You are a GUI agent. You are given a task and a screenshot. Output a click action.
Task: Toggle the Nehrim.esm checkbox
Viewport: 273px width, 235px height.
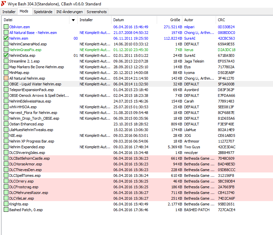[x=6, y=38]
